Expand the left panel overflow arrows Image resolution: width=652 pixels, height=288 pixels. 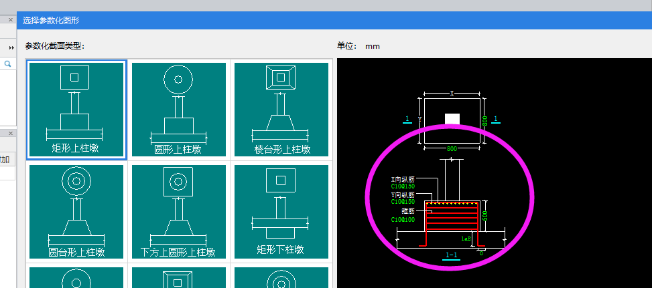pyautogui.click(x=11, y=48)
